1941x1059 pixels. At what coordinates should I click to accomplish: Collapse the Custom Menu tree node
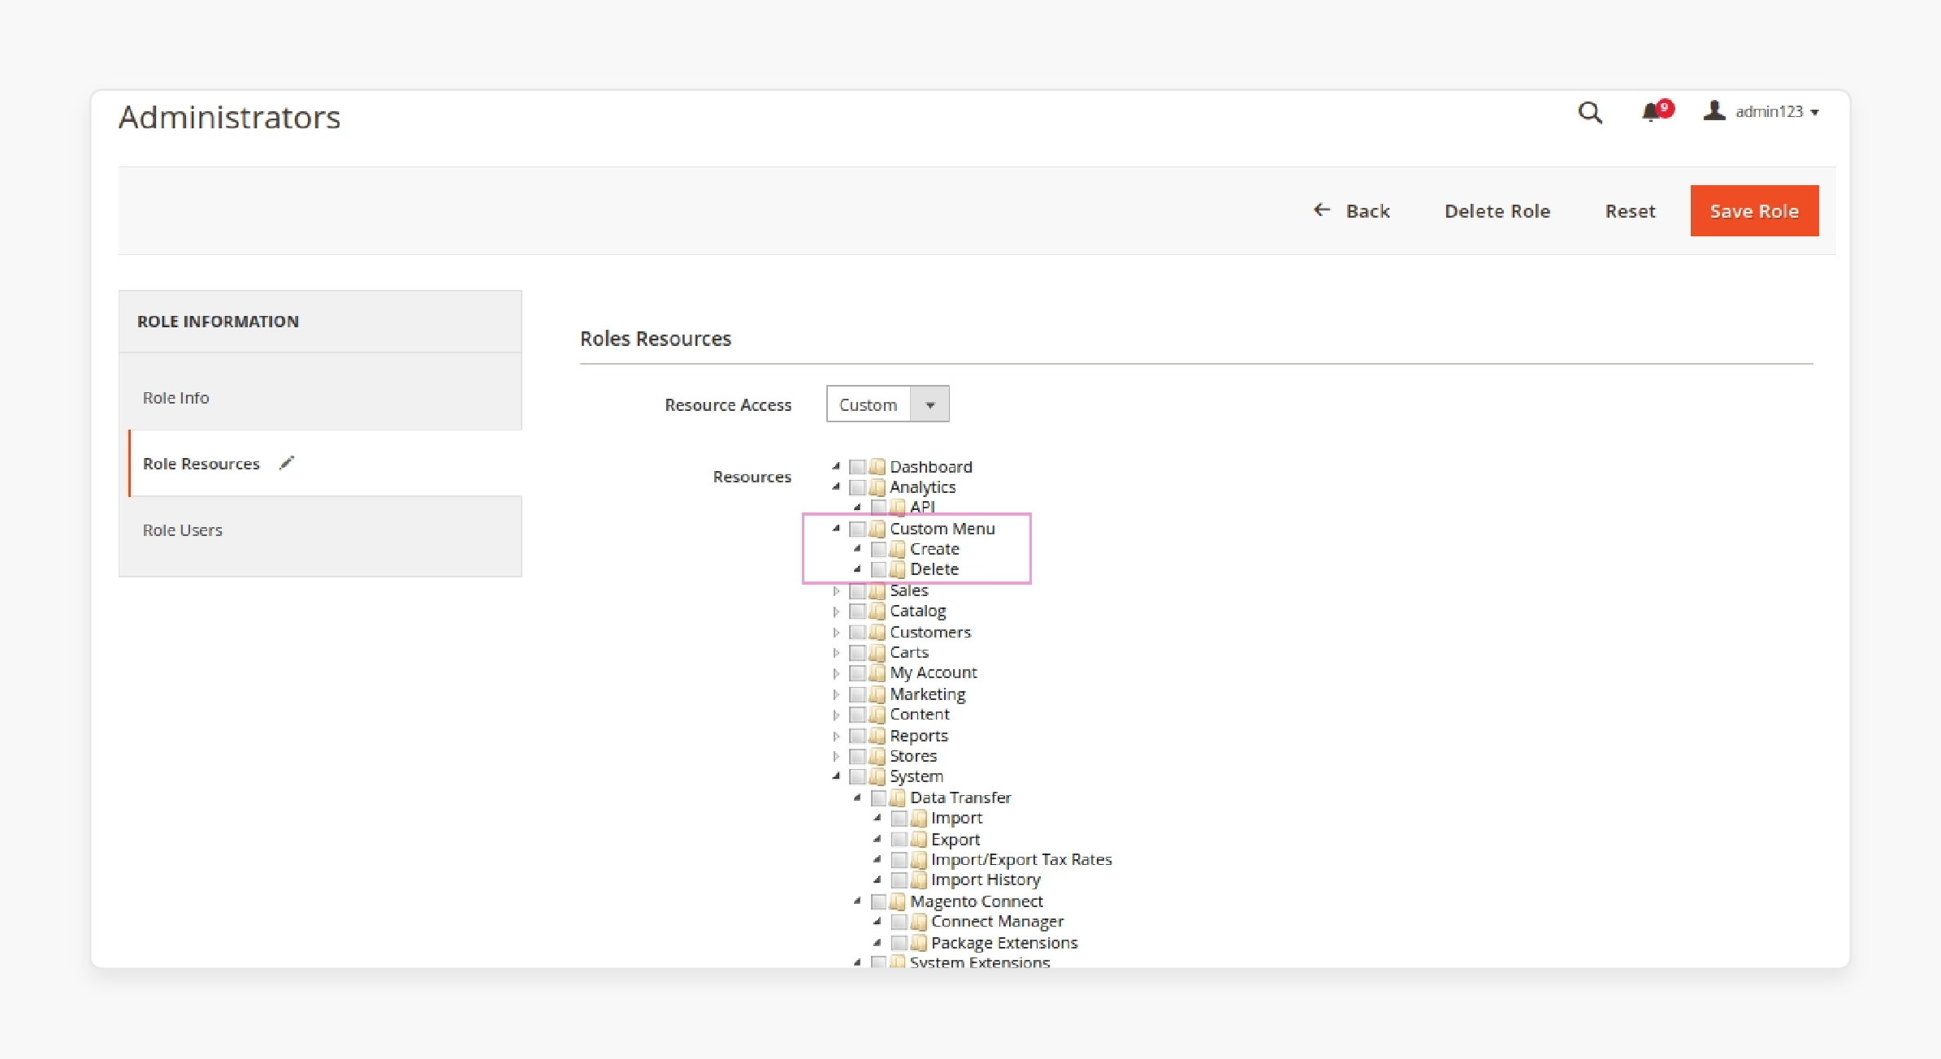(x=836, y=529)
